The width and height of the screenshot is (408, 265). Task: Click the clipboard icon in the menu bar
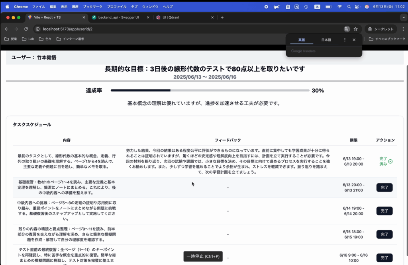click(x=288, y=7)
